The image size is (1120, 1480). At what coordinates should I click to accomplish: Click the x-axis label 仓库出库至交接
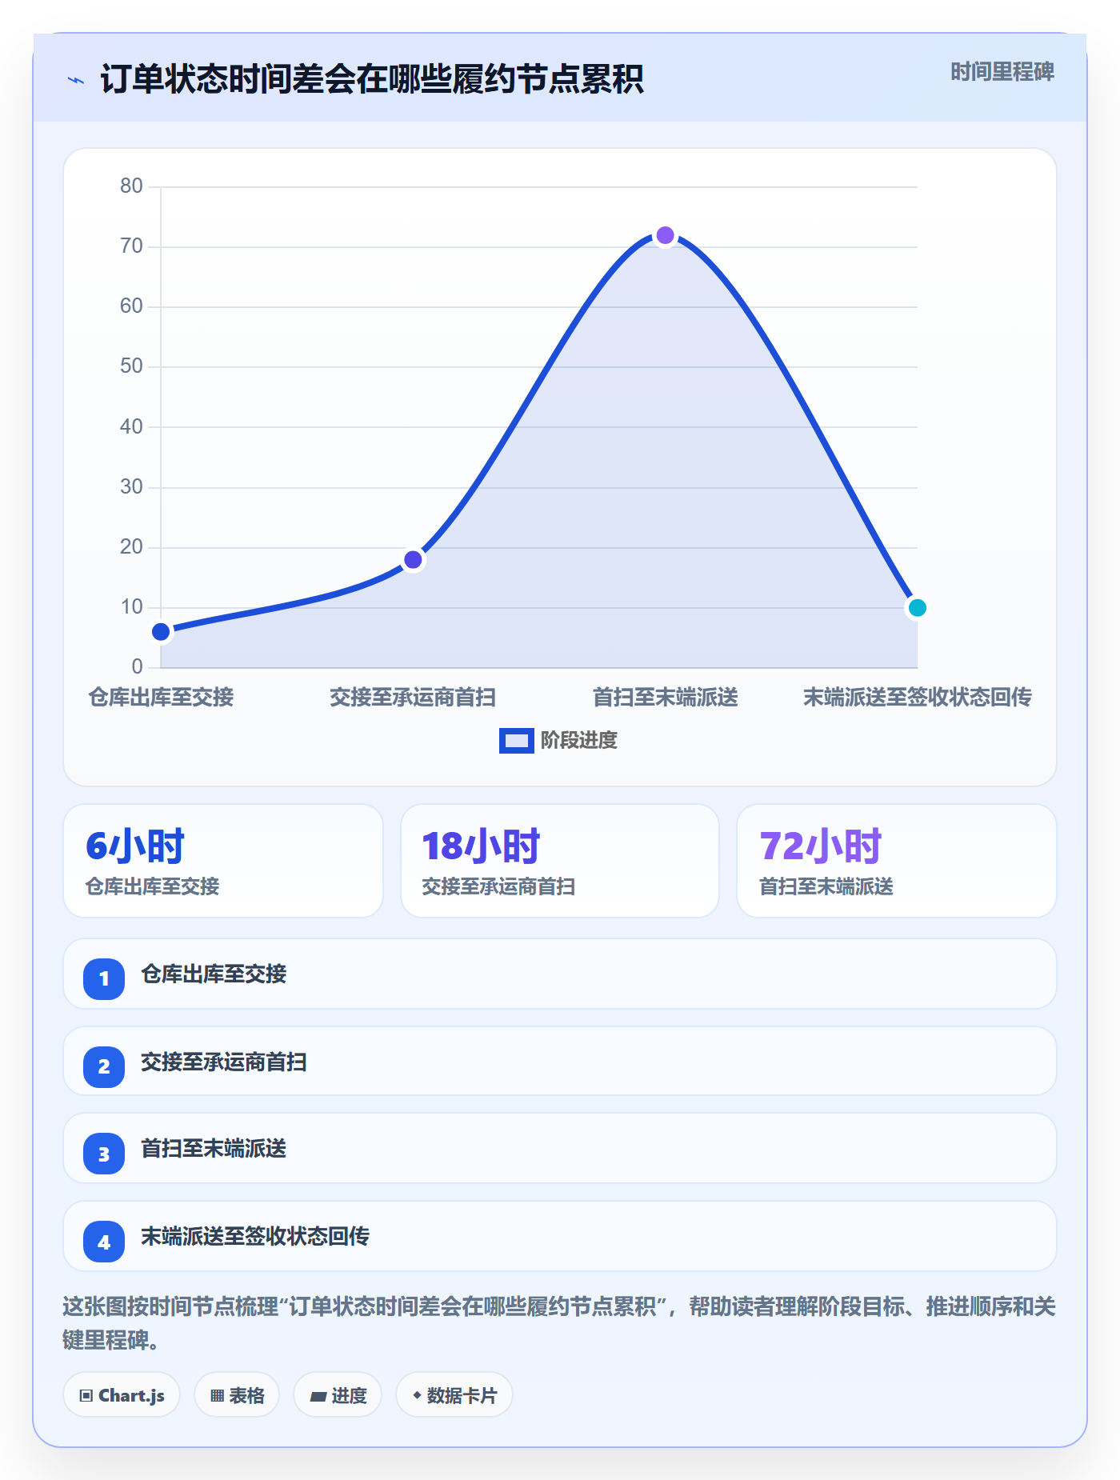[161, 698]
